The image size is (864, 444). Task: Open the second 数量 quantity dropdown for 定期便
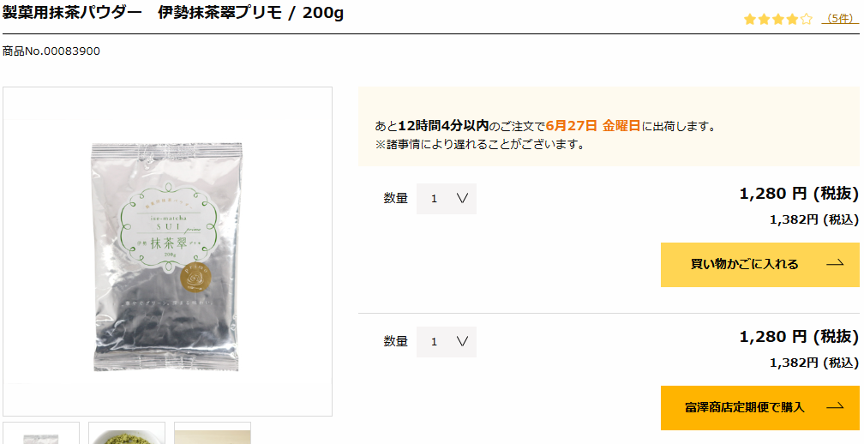(x=447, y=342)
